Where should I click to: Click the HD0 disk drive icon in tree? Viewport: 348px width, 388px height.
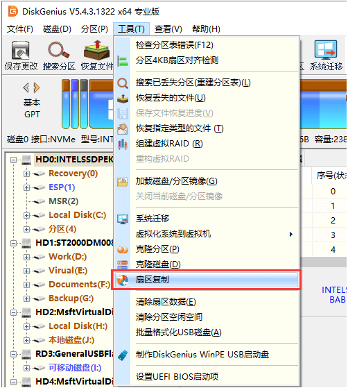tap(26, 160)
